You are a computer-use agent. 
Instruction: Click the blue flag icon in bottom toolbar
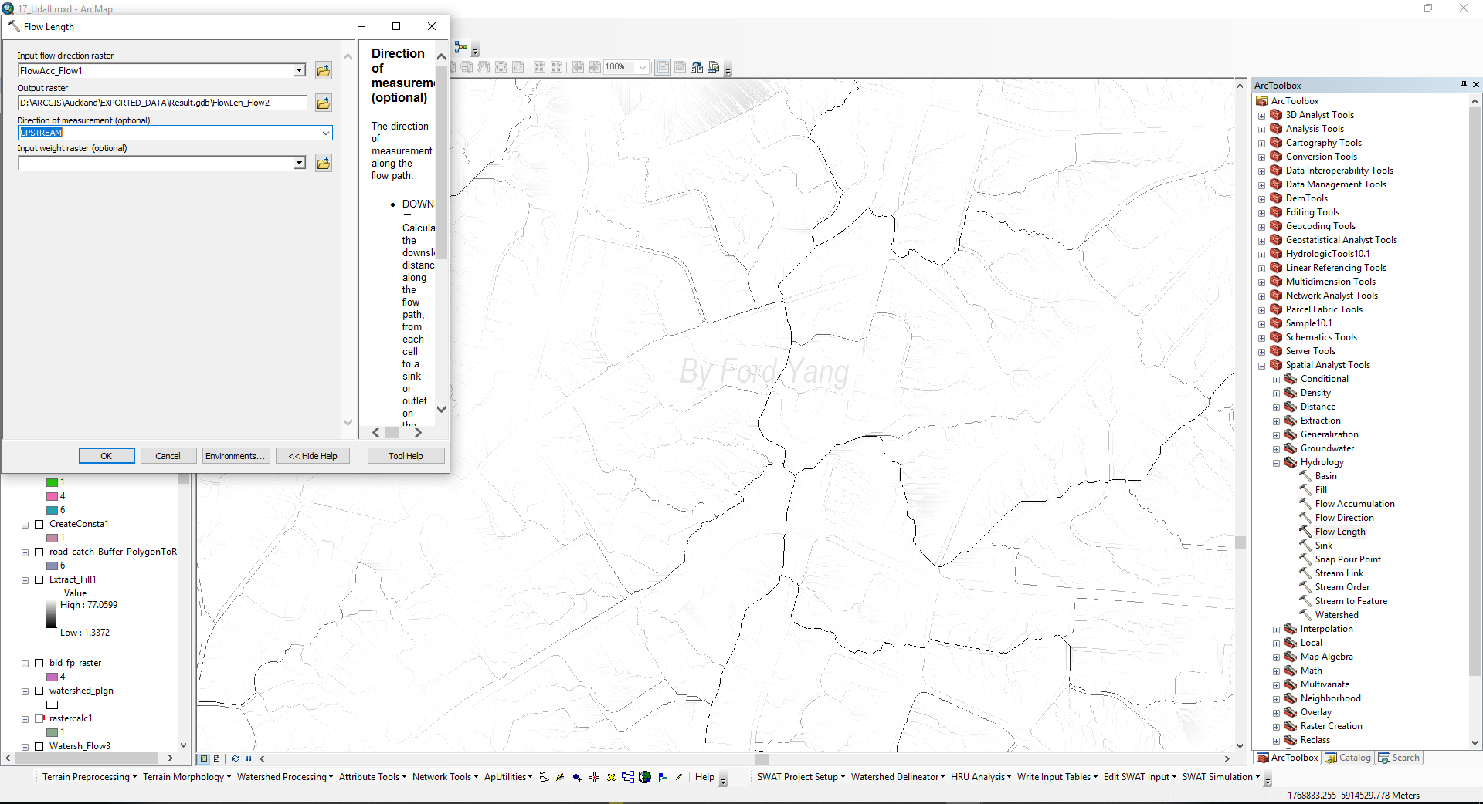pyautogui.click(x=663, y=777)
